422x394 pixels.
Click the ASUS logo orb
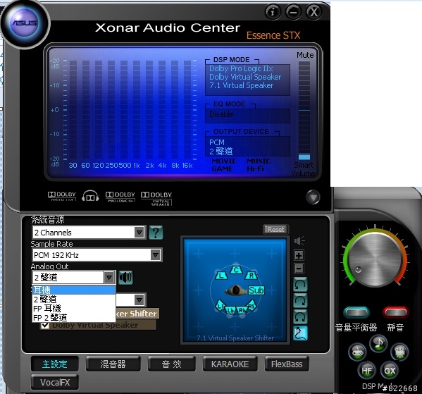click(25, 23)
